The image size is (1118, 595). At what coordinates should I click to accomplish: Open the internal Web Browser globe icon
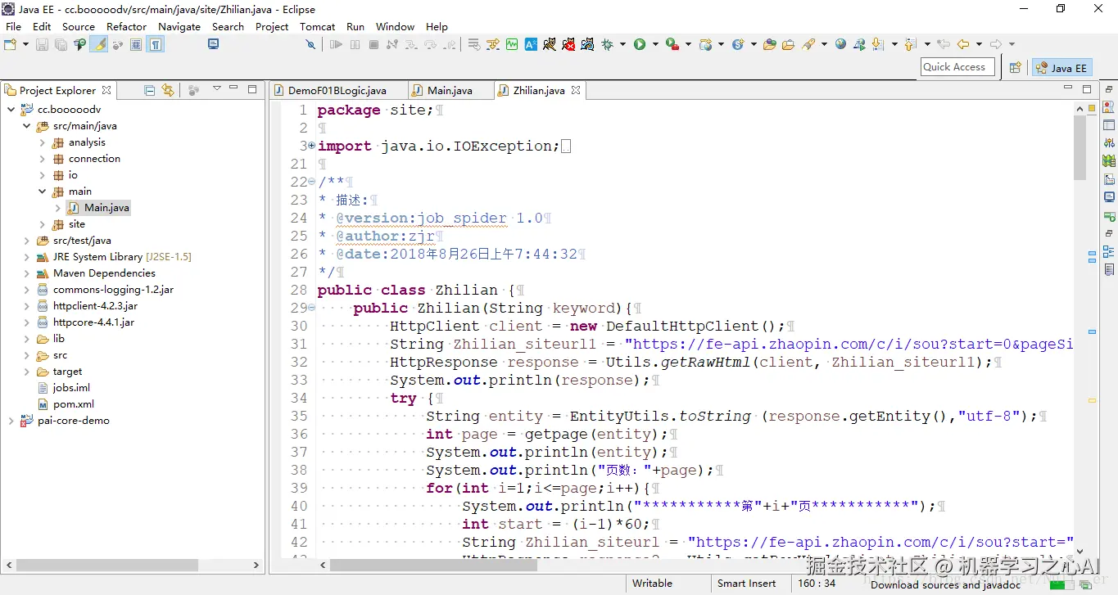tap(840, 44)
